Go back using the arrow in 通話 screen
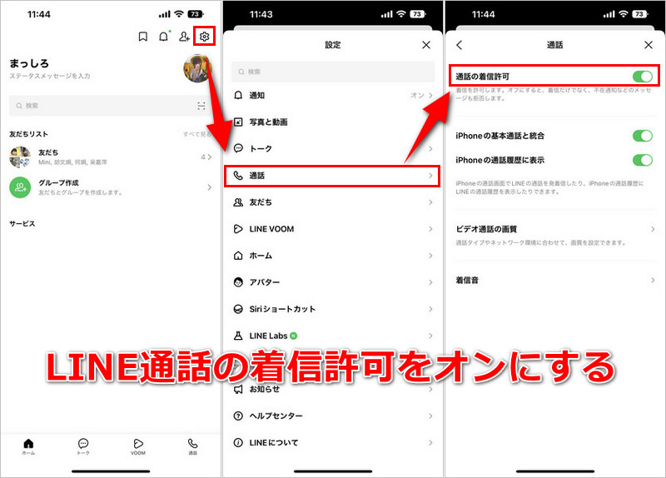Screen dimensions: 666x478 460,45
